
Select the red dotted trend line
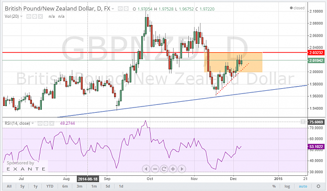pyautogui.click(x=232, y=79)
